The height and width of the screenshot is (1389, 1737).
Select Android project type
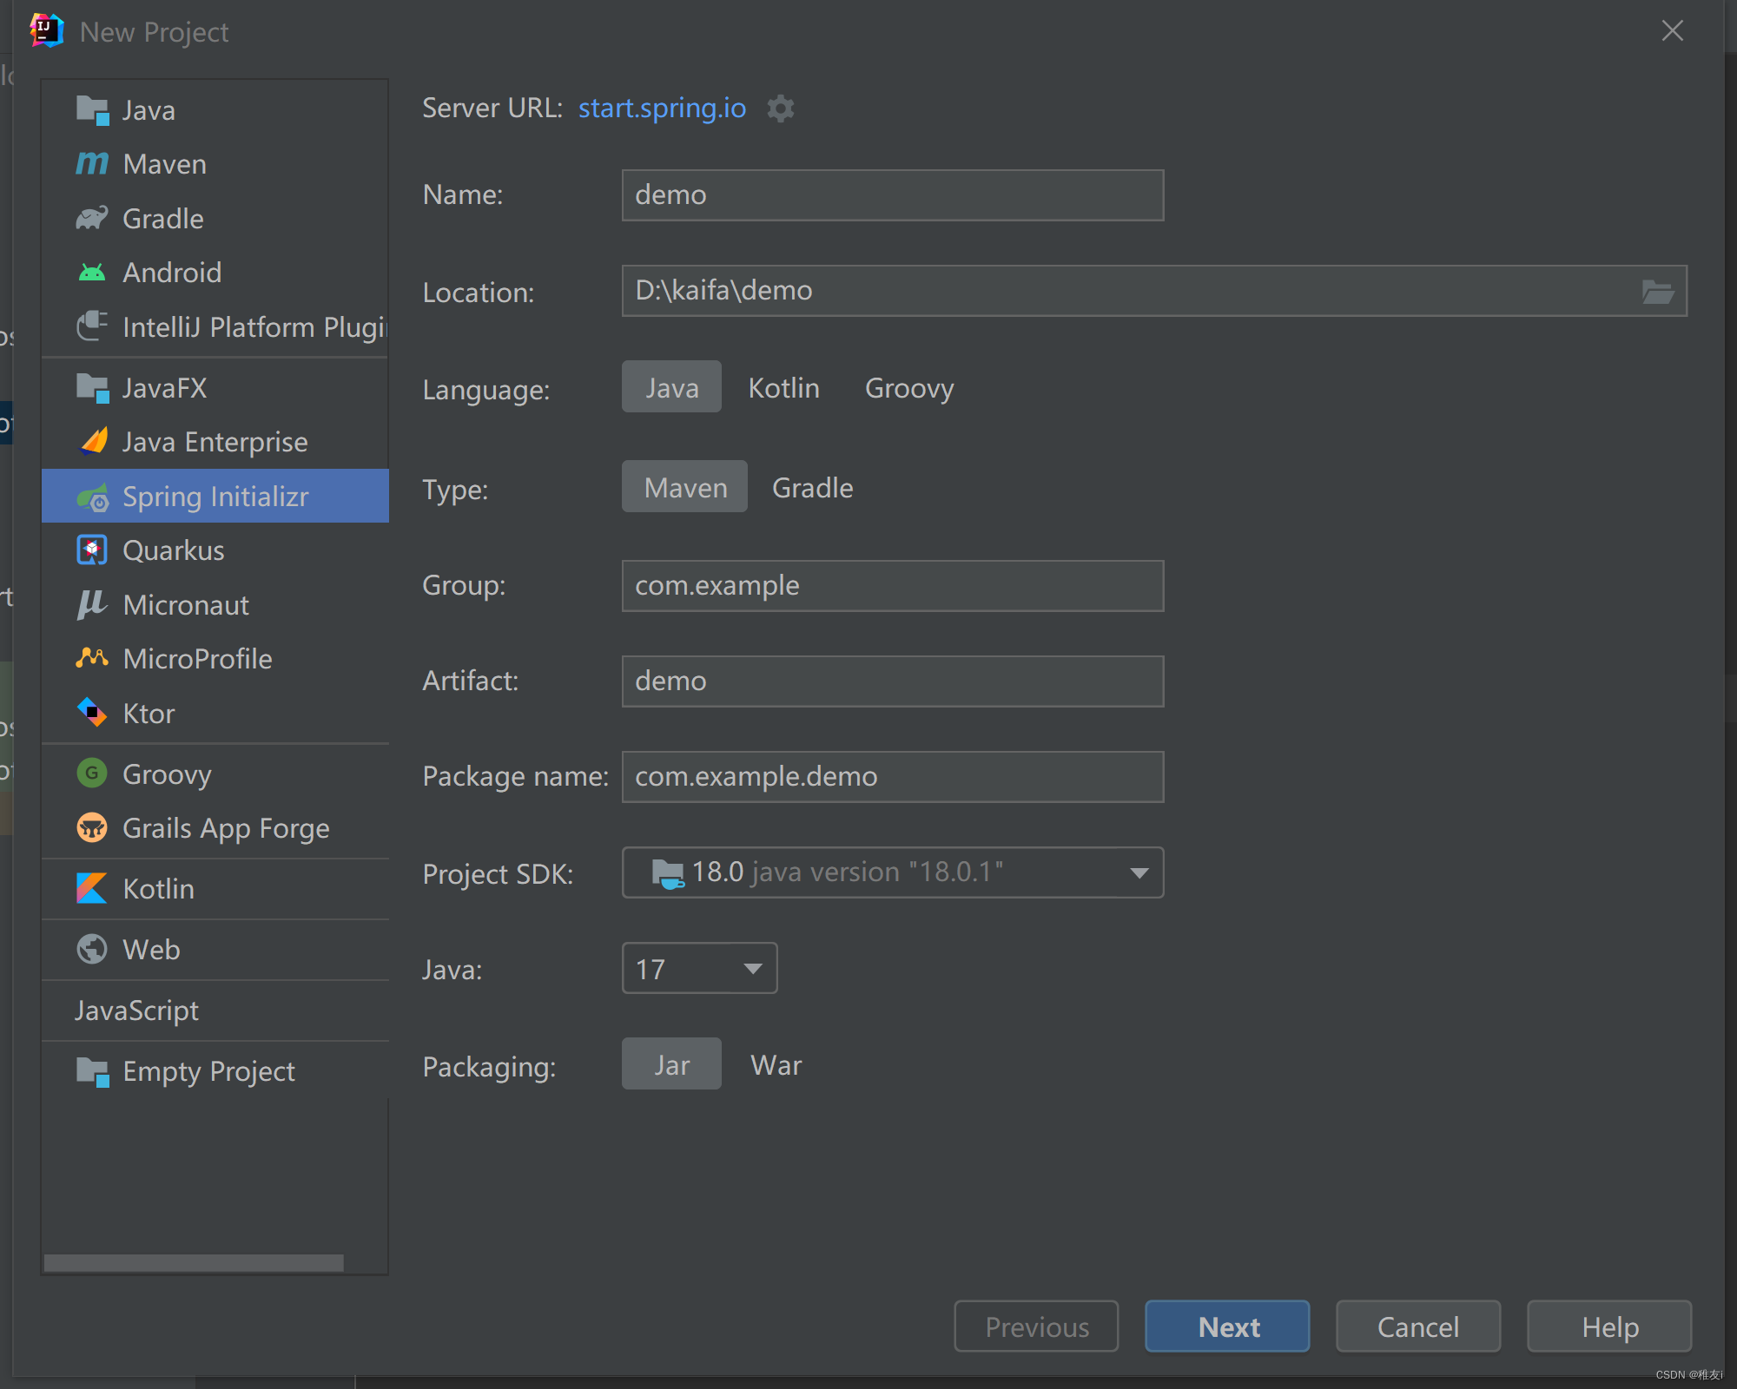pyautogui.click(x=215, y=273)
